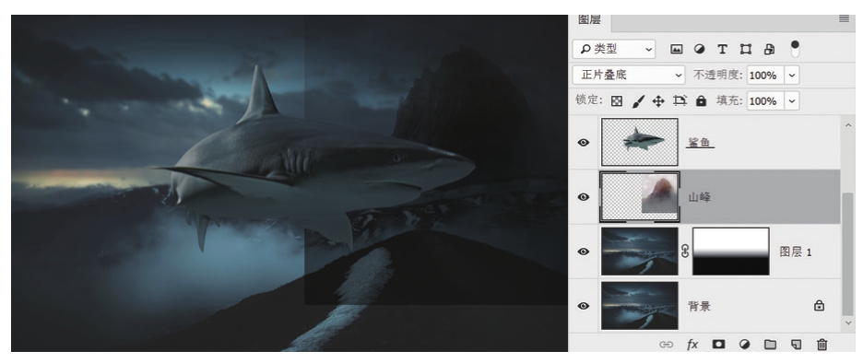Open the 正片叠底 blend mode dropdown

pyautogui.click(x=629, y=75)
